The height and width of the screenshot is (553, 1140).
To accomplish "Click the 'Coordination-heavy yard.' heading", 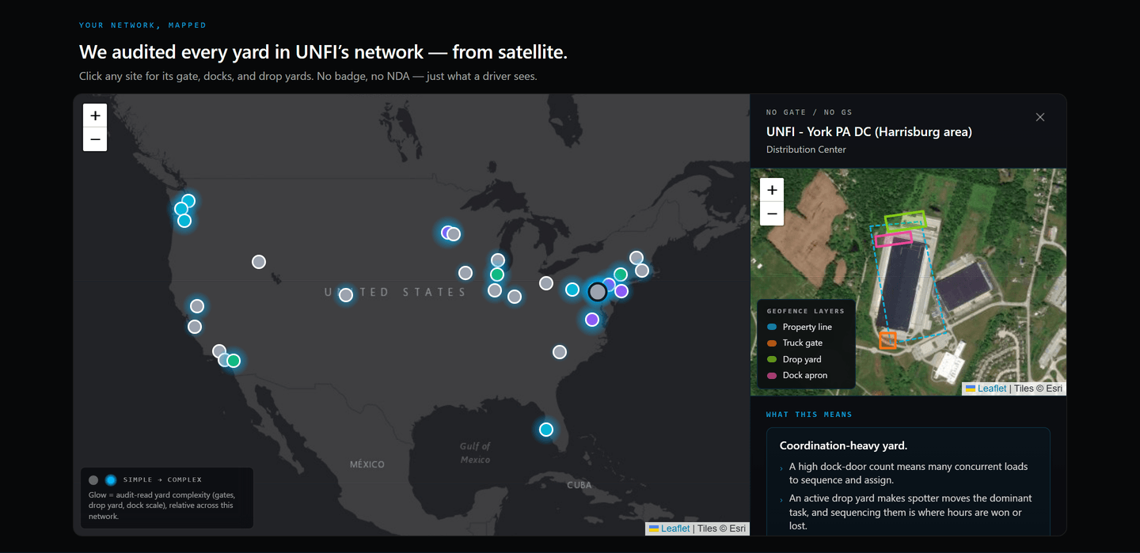I will 843,445.
